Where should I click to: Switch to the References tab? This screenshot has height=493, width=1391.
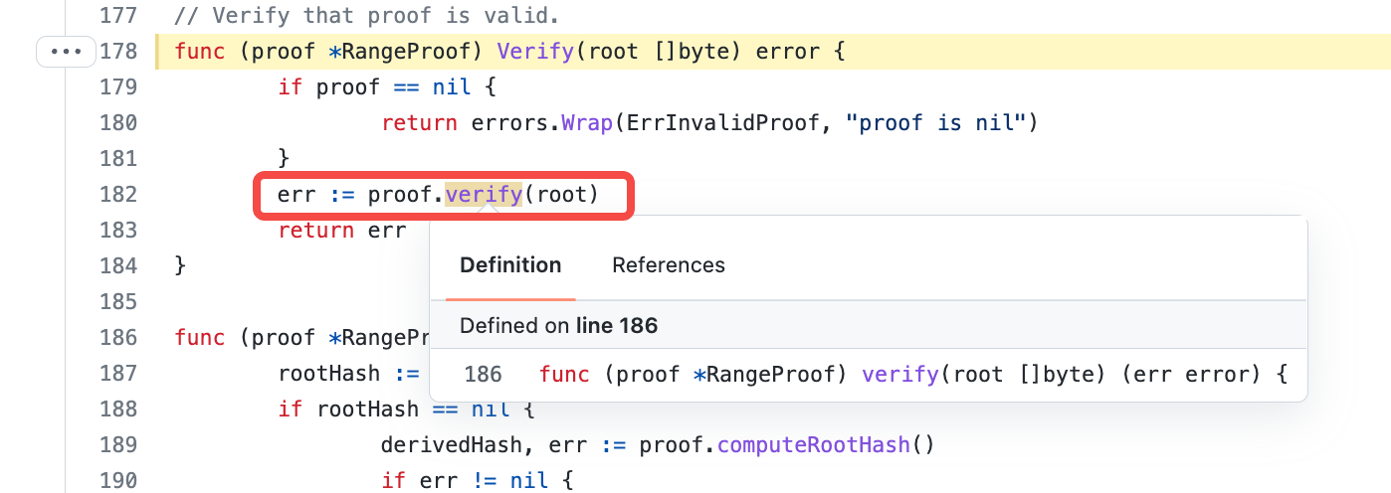668,265
